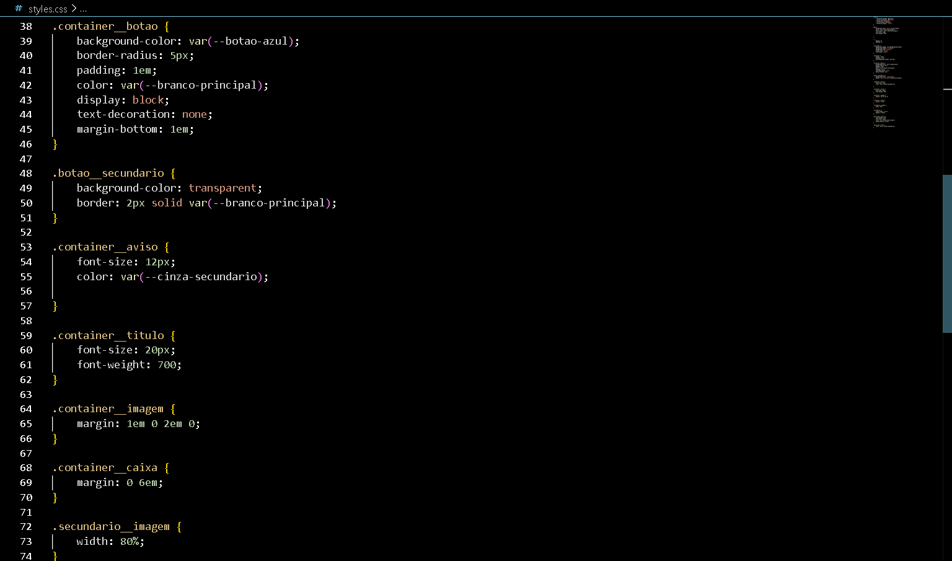Click the transparent value on line 49
952x561 pixels.
click(223, 188)
